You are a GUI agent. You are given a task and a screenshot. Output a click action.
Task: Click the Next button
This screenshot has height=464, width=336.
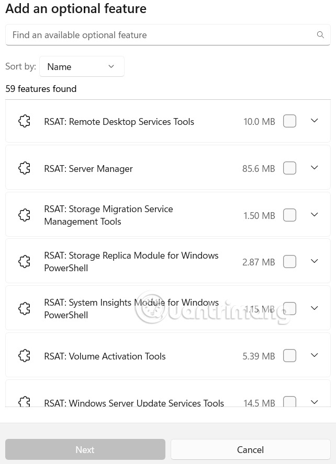[85, 449]
